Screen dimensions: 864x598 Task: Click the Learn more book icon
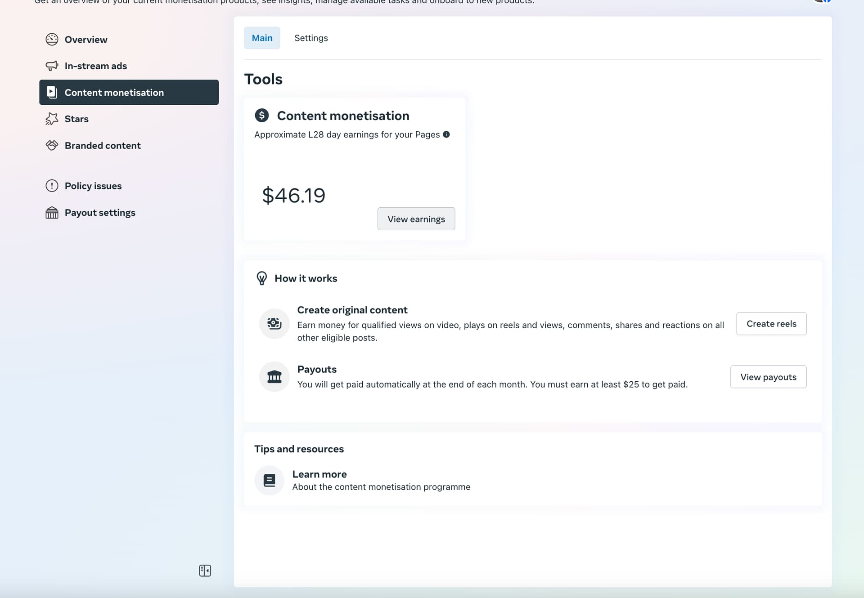(269, 480)
